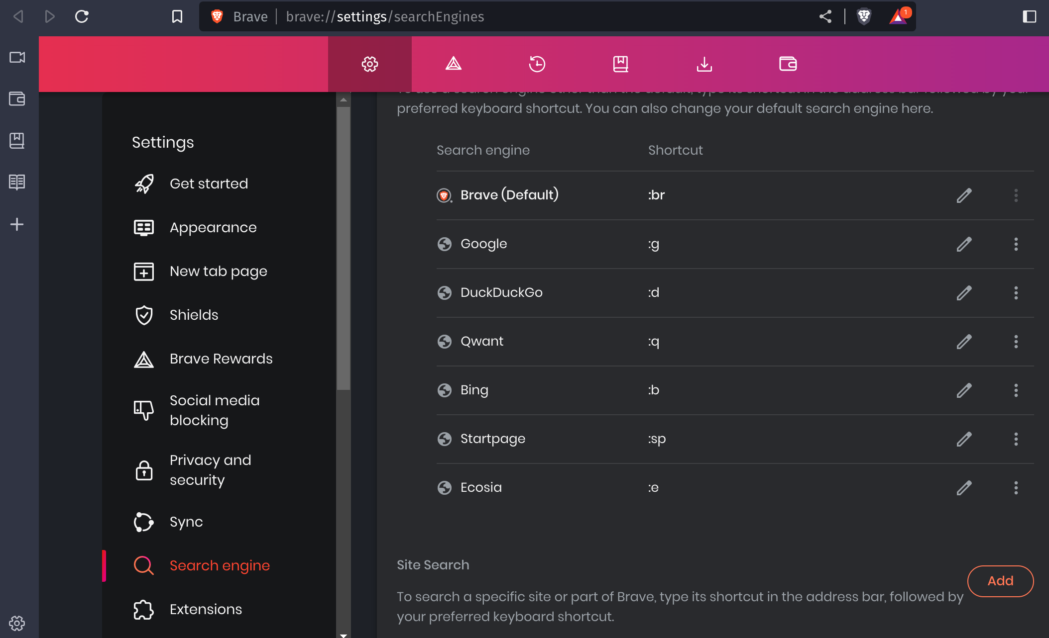The width and height of the screenshot is (1049, 638).
Task: Edit the Ecosia search engine entry
Action: [x=964, y=488]
